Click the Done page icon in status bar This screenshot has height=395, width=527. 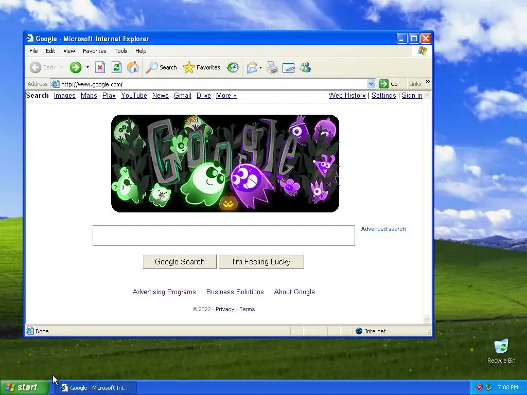[x=30, y=331]
